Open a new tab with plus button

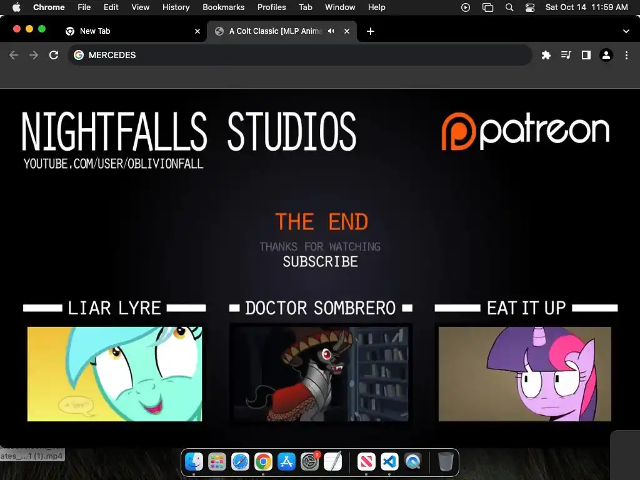point(370,31)
